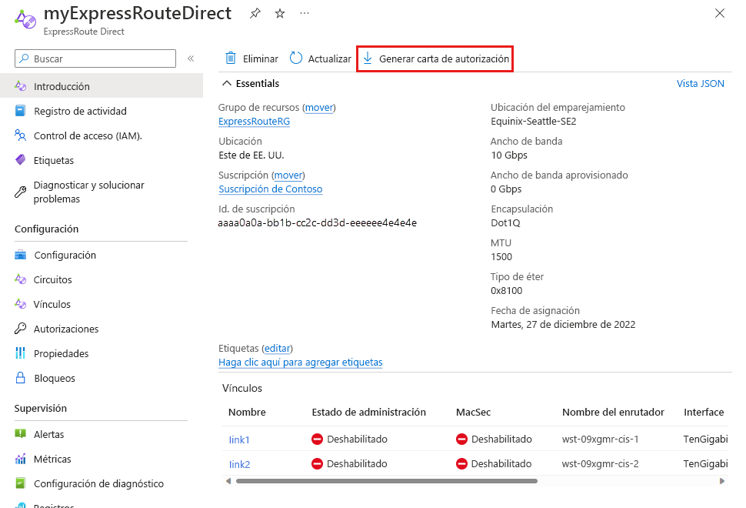This screenshot has height=508, width=746.
Task: Edit tags via editar link
Action: pos(278,349)
